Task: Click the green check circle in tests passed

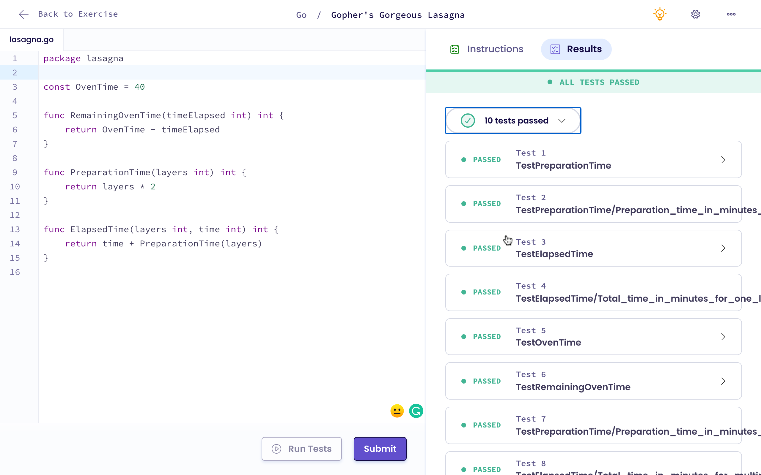Action: pyautogui.click(x=468, y=121)
